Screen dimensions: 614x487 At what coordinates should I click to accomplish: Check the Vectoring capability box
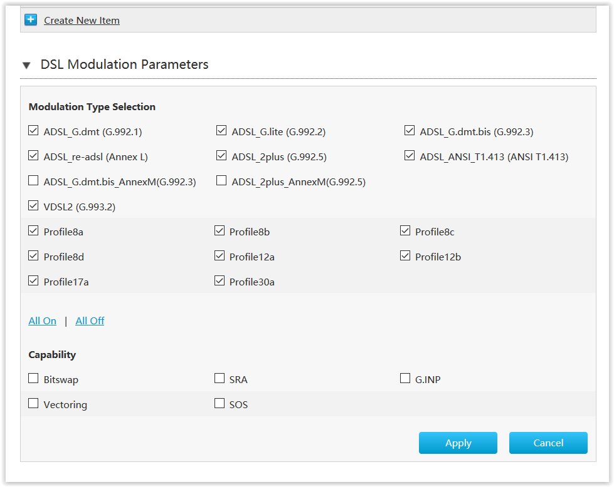pos(33,404)
